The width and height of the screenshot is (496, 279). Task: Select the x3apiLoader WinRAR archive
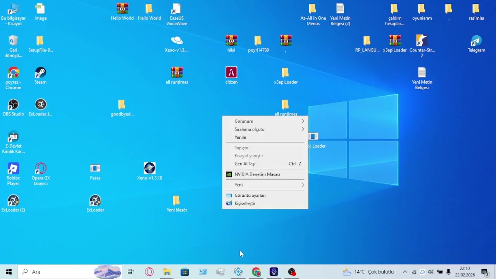[394, 43]
